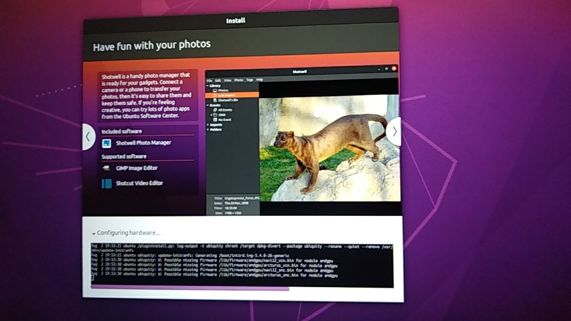The height and width of the screenshot is (321, 571).
Task: Open Tags menu in Shotwell preview
Action: (x=249, y=80)
